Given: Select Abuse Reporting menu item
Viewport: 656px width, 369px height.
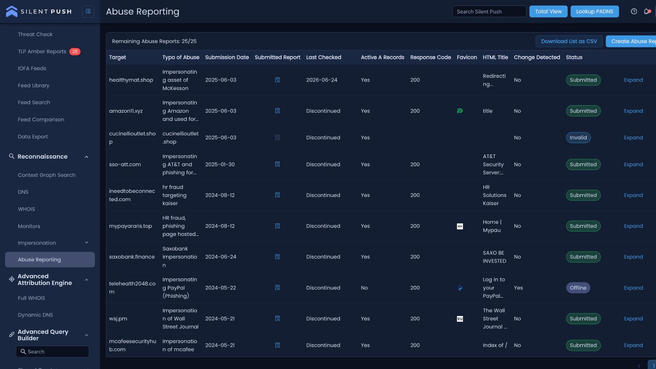Looking at the screenshot, I should point(50,260).
